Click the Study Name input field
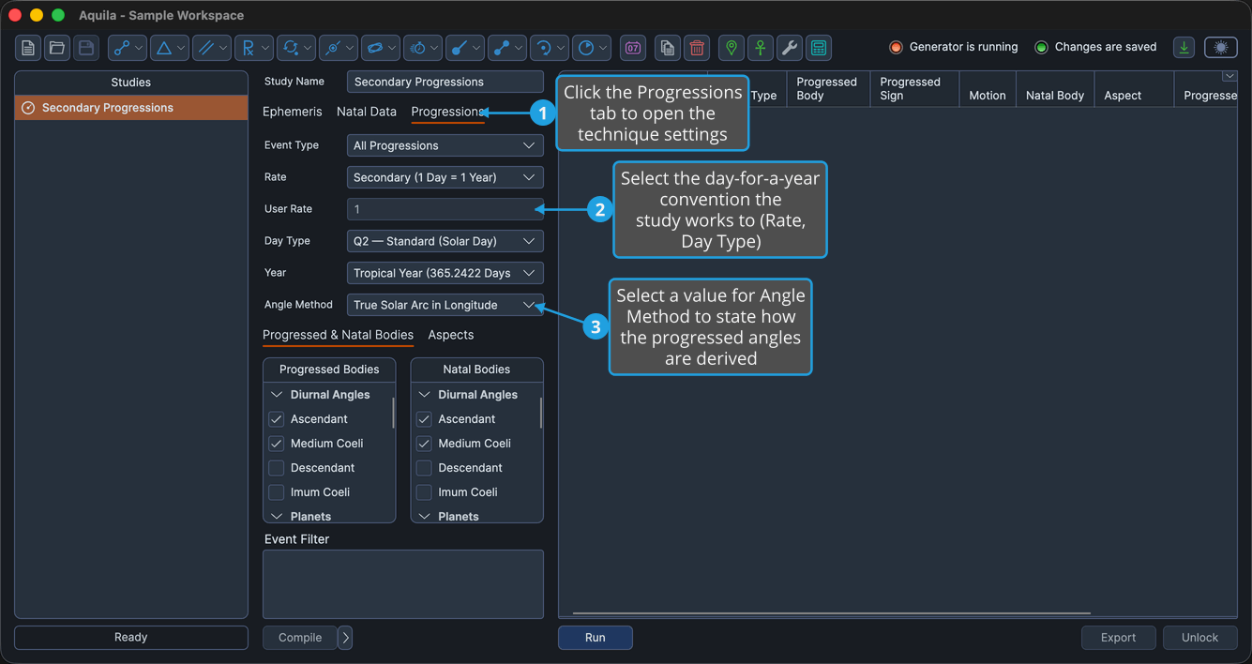The height and width of the screenshot is (664, 1252). [445, 82]
